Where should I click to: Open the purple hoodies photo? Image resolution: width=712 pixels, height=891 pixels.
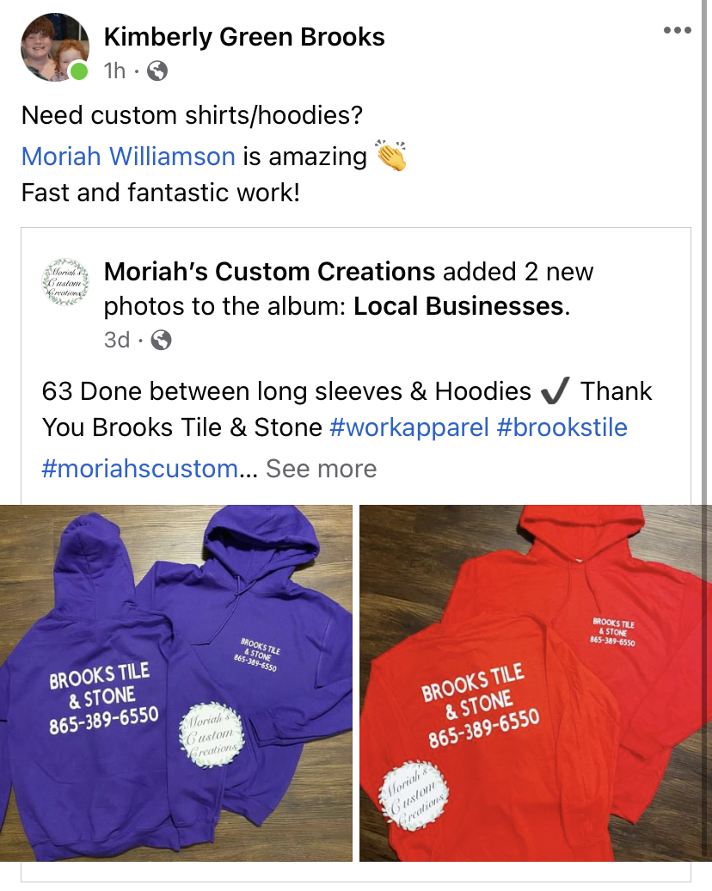click(x=176, y=683)
